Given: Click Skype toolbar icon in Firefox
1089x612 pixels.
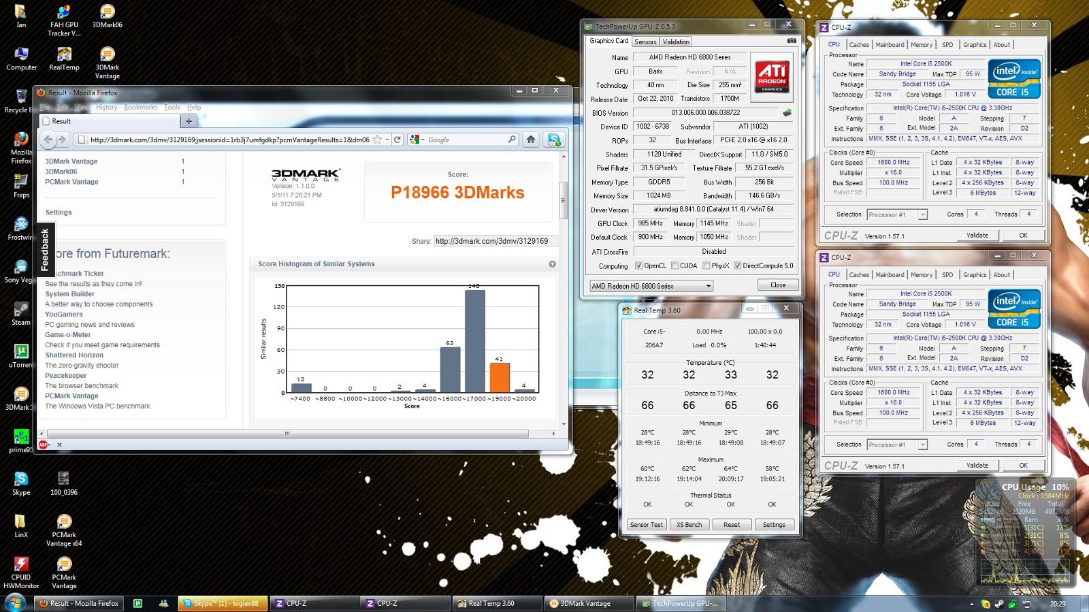Looking at the screenshot, I should 554,140.
